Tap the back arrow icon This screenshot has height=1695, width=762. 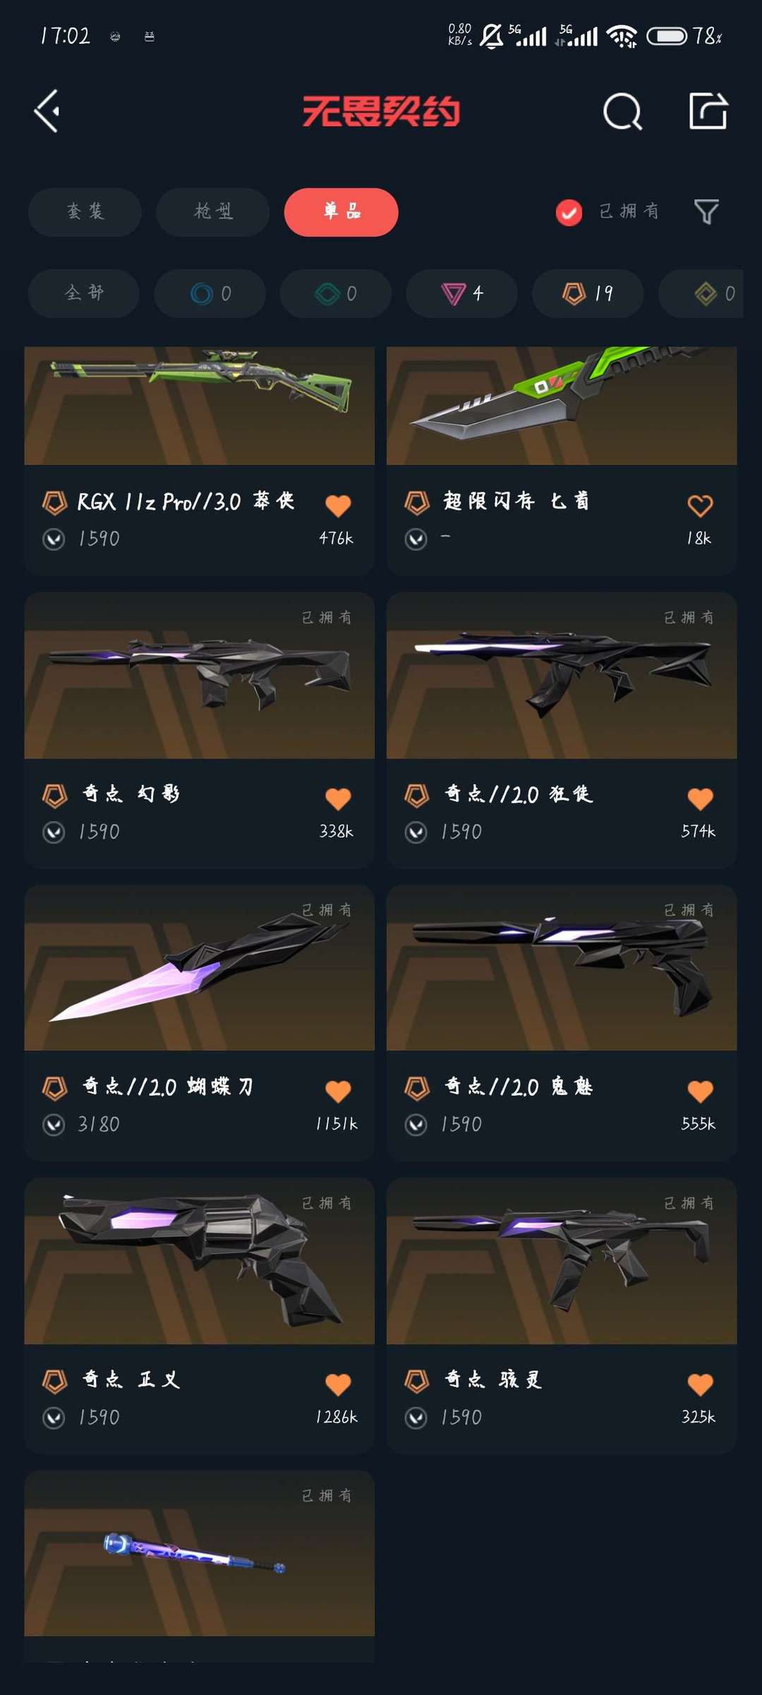47,111
